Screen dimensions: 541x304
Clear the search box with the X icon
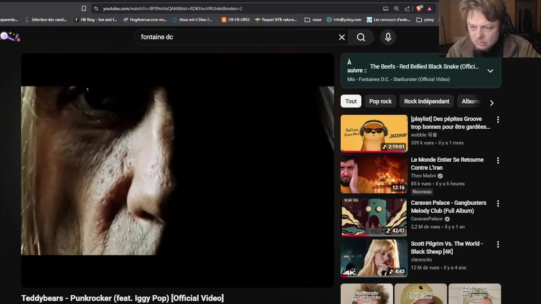click(342, 37)
